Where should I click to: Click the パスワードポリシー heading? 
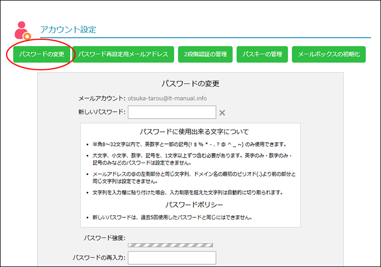tap(190, 205)
